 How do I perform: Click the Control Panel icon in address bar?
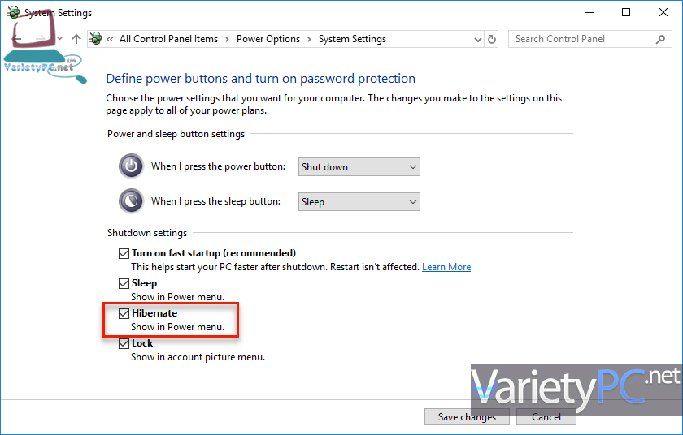click(96, 39)
